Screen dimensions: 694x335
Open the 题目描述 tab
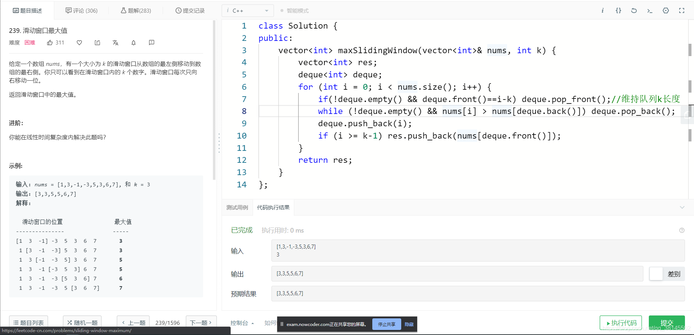(x=27, y=10)
